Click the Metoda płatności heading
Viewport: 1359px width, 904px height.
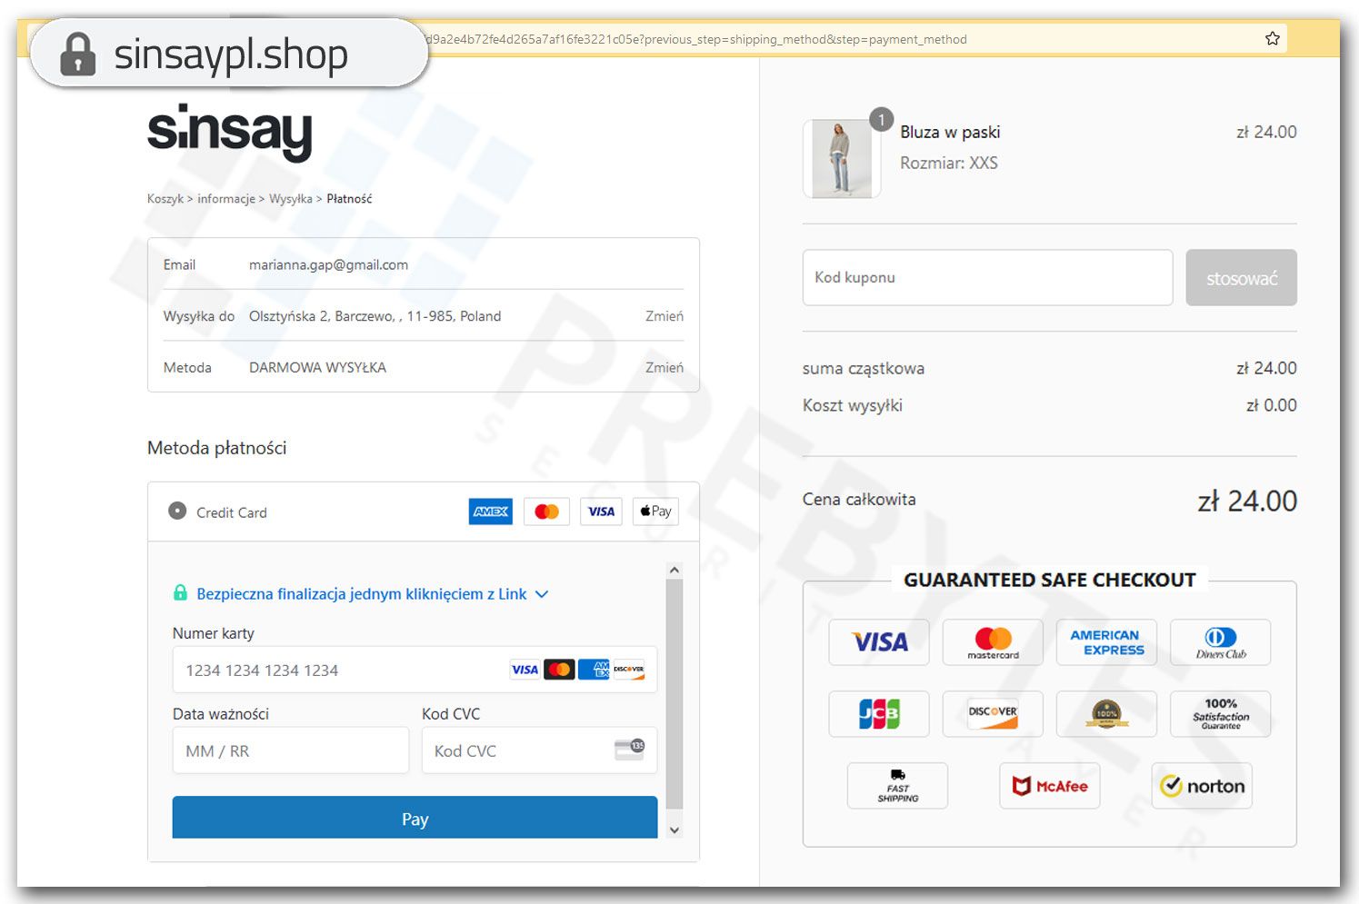click(x=216, y=448)
